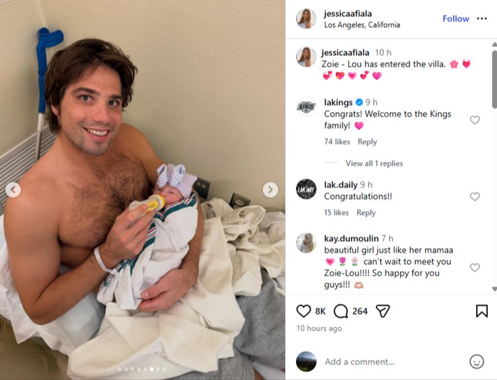Go to next photo with right arrow
This screenshot has width=497, height=380.
click(271, 189)
